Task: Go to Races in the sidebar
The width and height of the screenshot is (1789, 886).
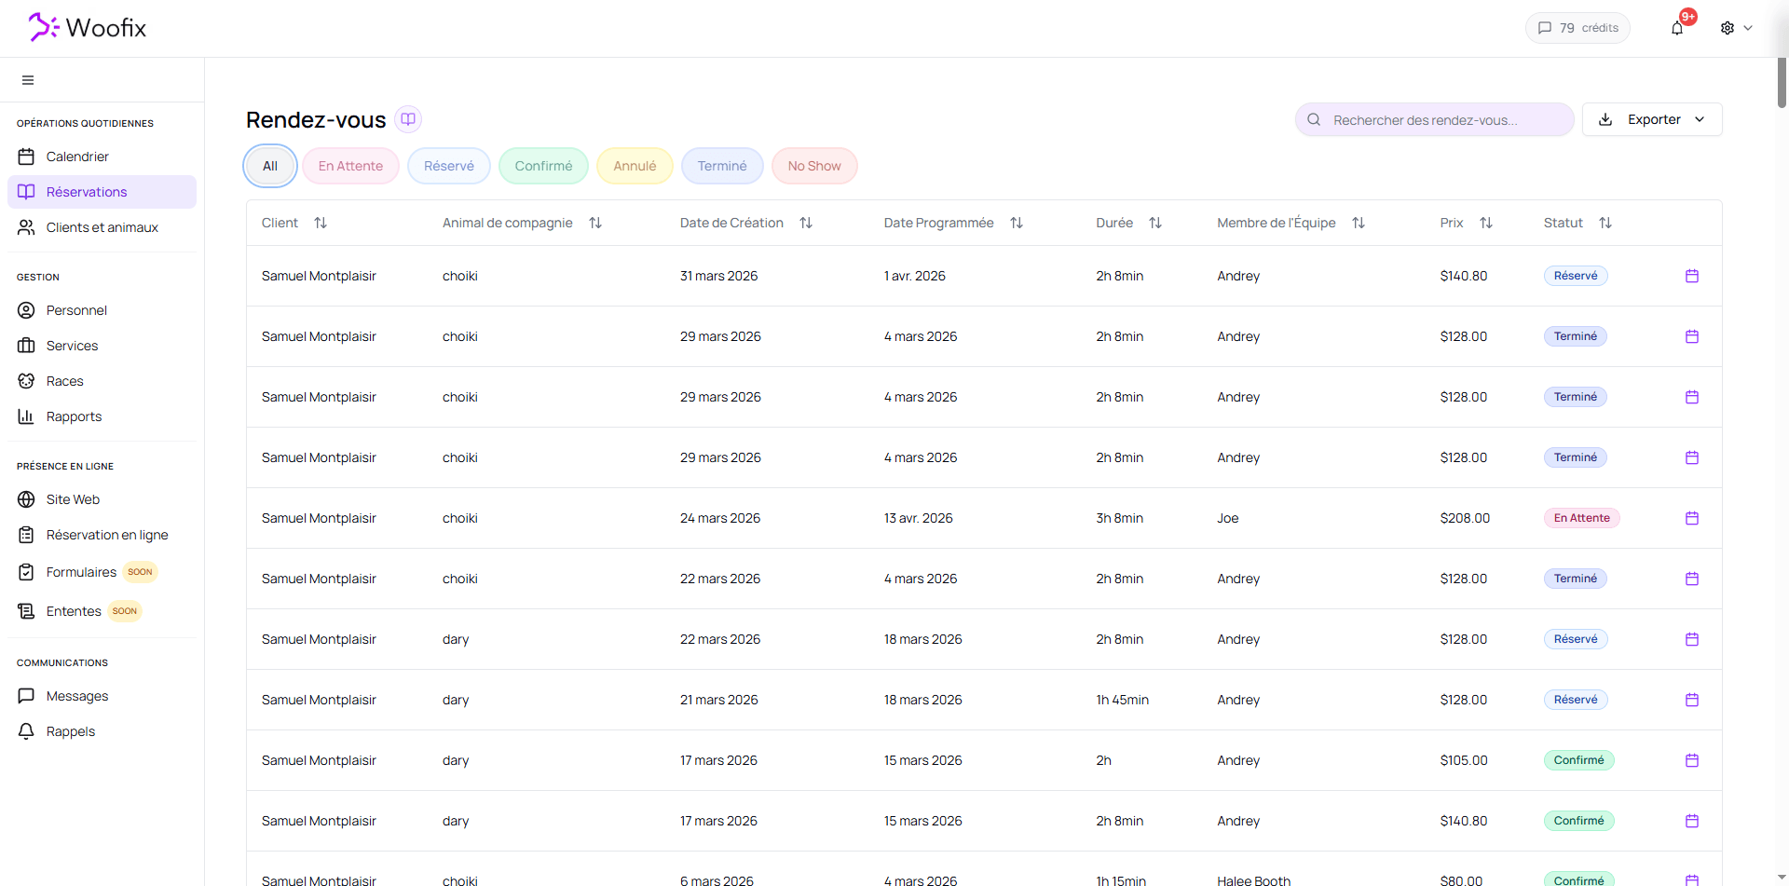Action: pyautogui.click(x=64, y=381)
